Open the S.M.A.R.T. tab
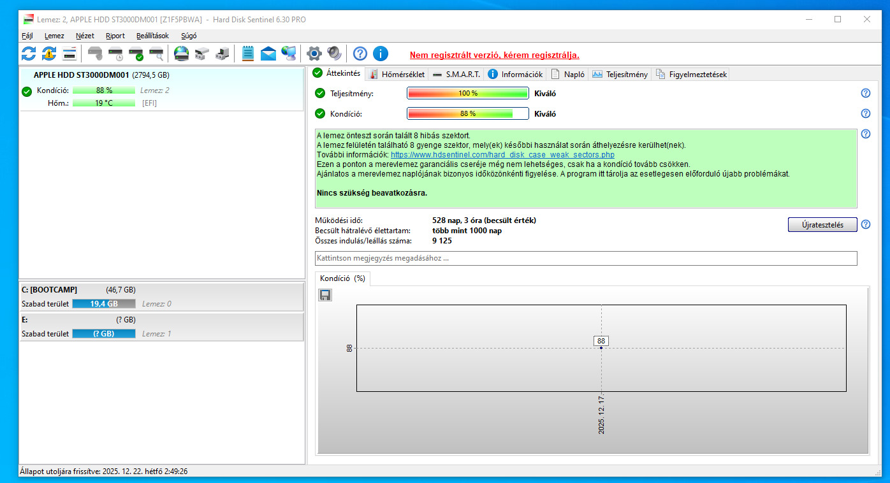This screenshot has height=483, width=890. pyautogui.click(x=456, y=74)
